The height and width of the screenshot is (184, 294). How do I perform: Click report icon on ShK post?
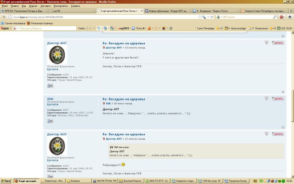click(266, 98)
